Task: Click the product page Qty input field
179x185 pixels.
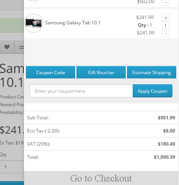Action: click(x=12, y=167)
